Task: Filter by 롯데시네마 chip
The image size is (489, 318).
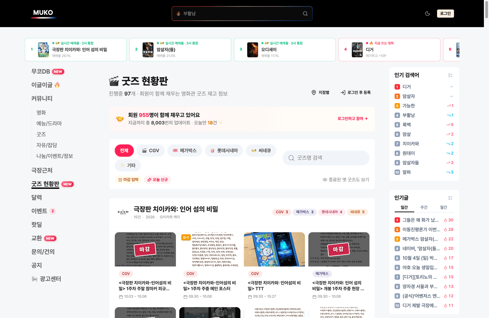Action: 224,151
